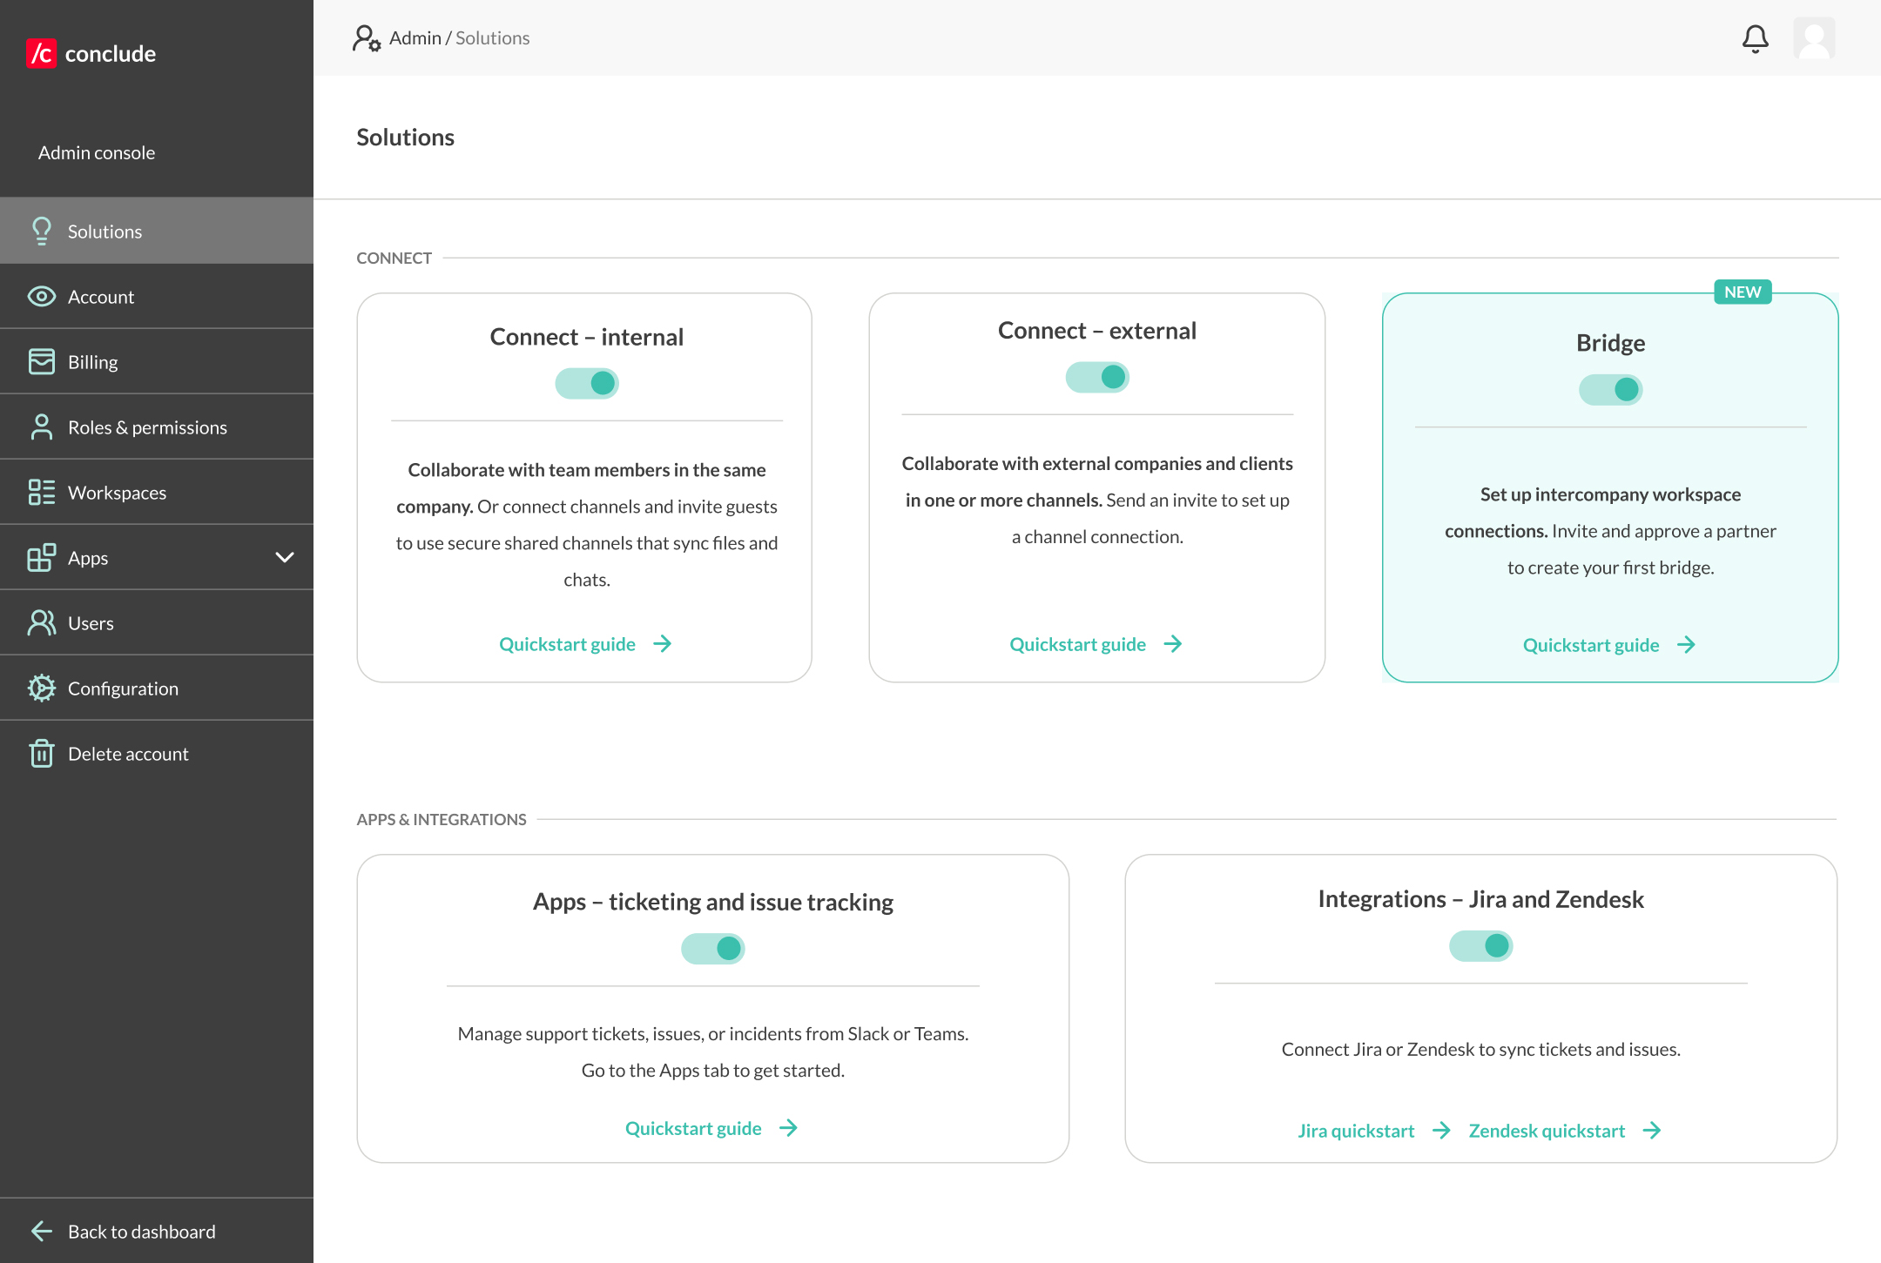Click the Account eye icon
Screen dimensions: 1881x1263
pos(41,297)
